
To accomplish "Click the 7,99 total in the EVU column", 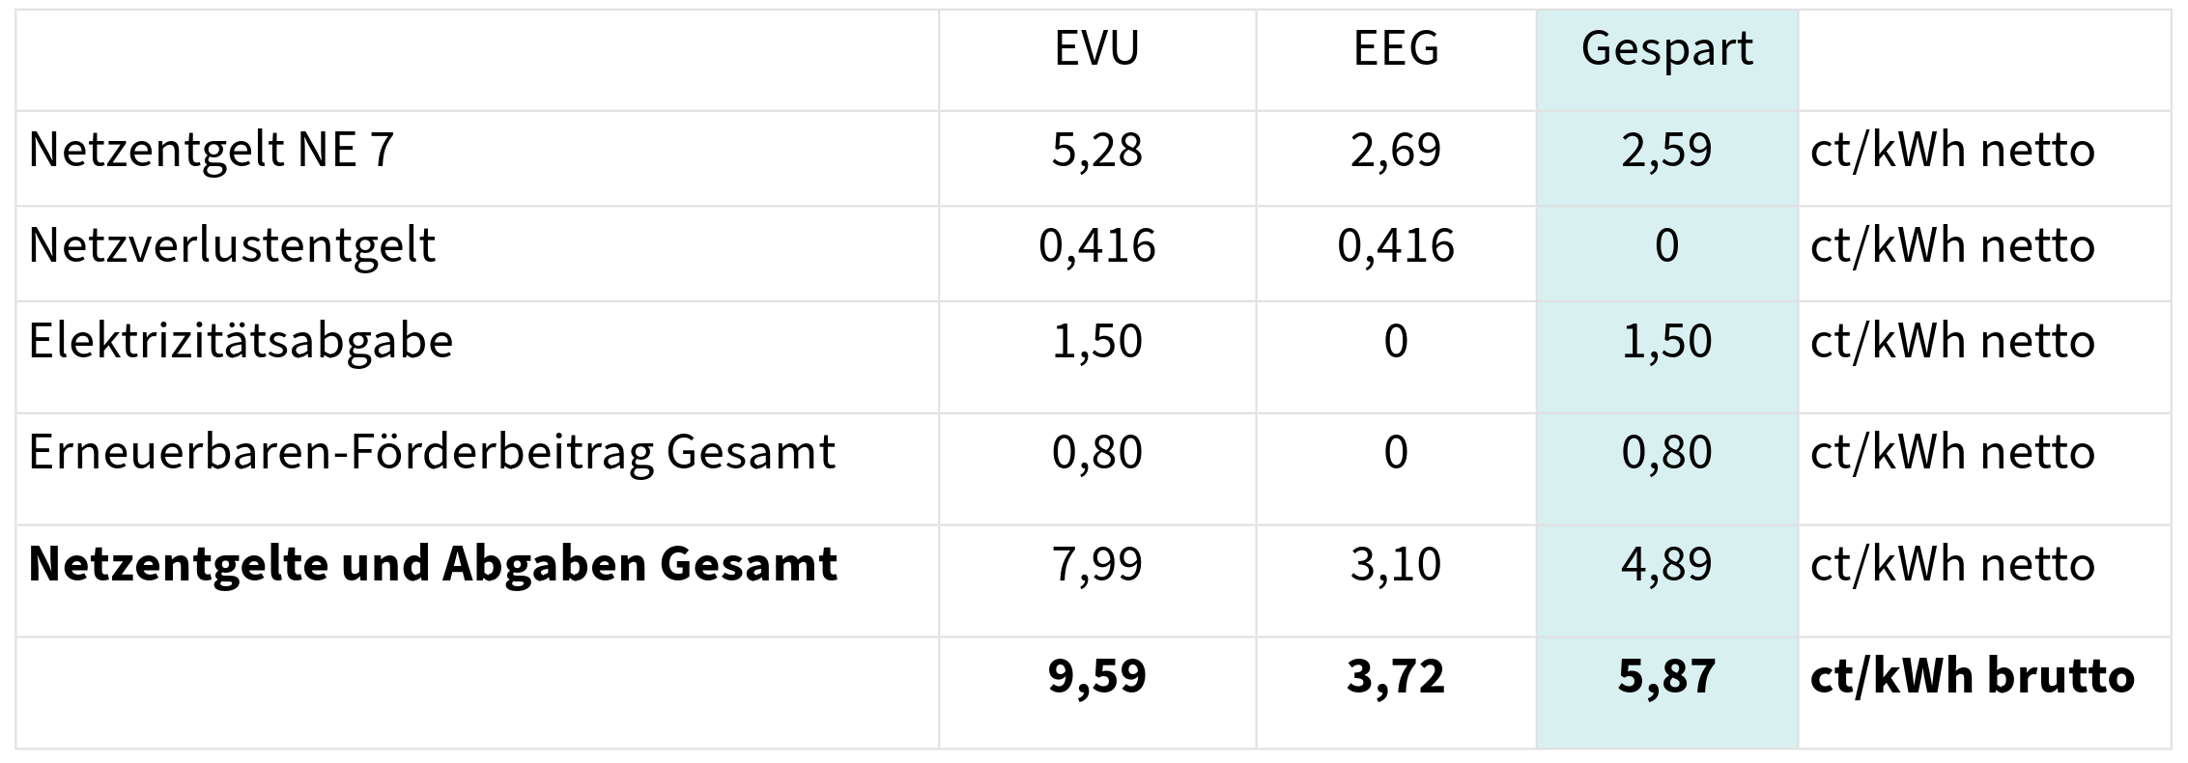I will 1096,565.
